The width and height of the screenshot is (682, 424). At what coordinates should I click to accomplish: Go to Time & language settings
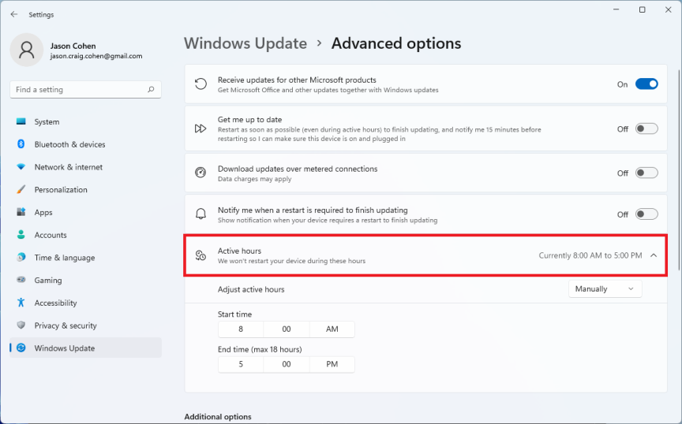(x=64, y=258)
